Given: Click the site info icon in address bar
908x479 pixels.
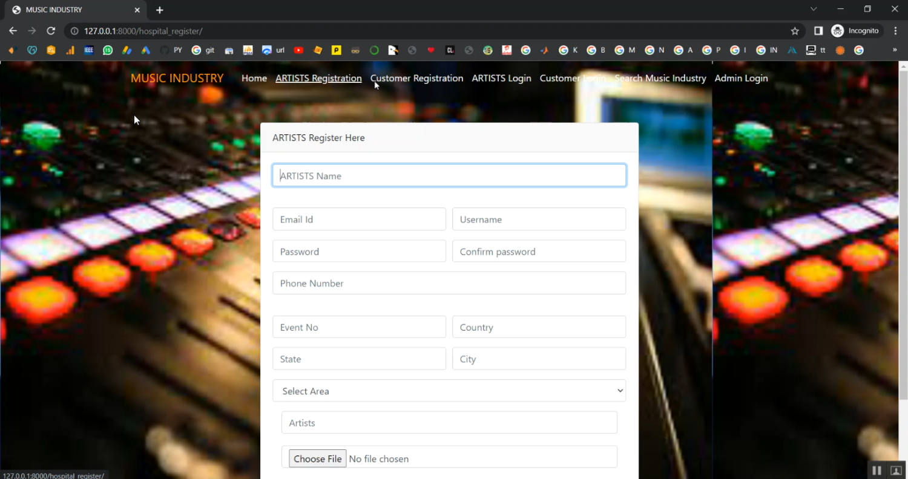Looking at the screenshot, I should (x=75, y=31).
